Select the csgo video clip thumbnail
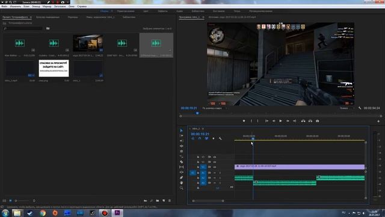 [88, 43]
